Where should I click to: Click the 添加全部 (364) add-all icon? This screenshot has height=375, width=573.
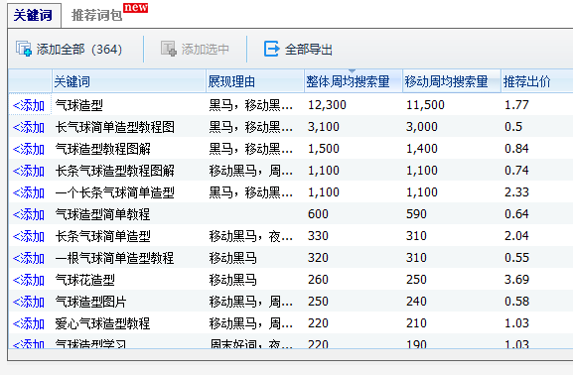[x=24, y=49]
